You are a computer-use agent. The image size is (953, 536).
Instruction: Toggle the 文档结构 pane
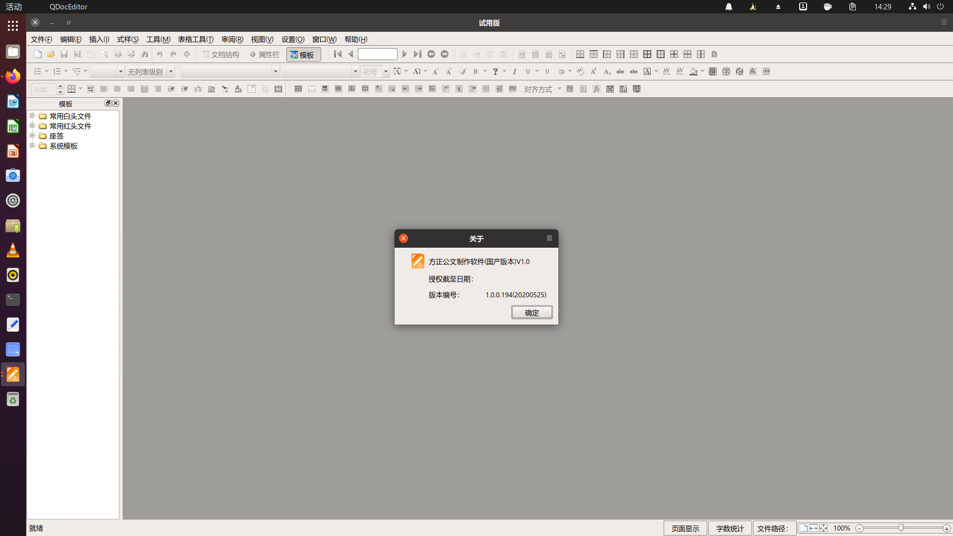pyautogui.click(x=221, y=55)
